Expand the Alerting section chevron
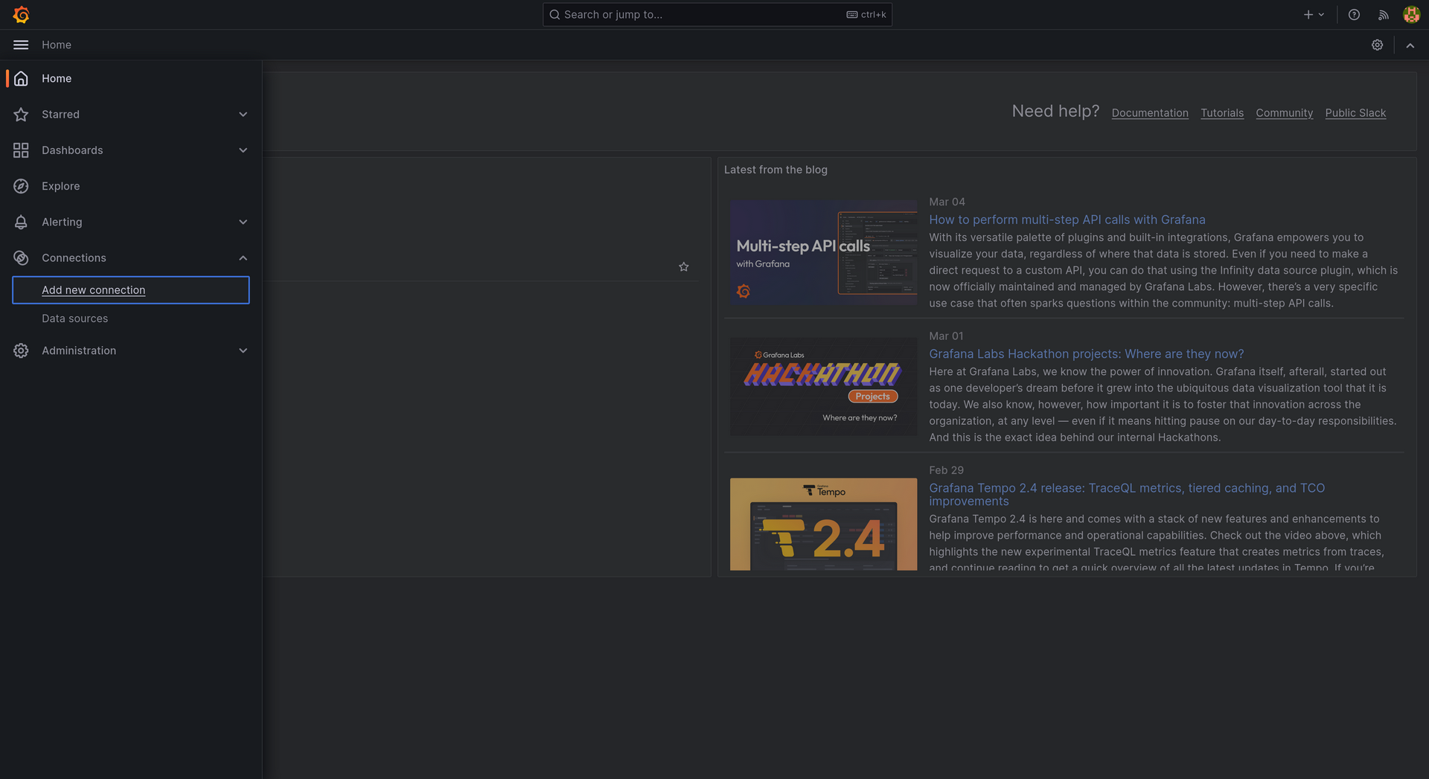This screenshot has height=779, width=1429. 243,222
